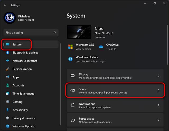Click the back arrow in Settings header
169x131 pixels.
5,5
